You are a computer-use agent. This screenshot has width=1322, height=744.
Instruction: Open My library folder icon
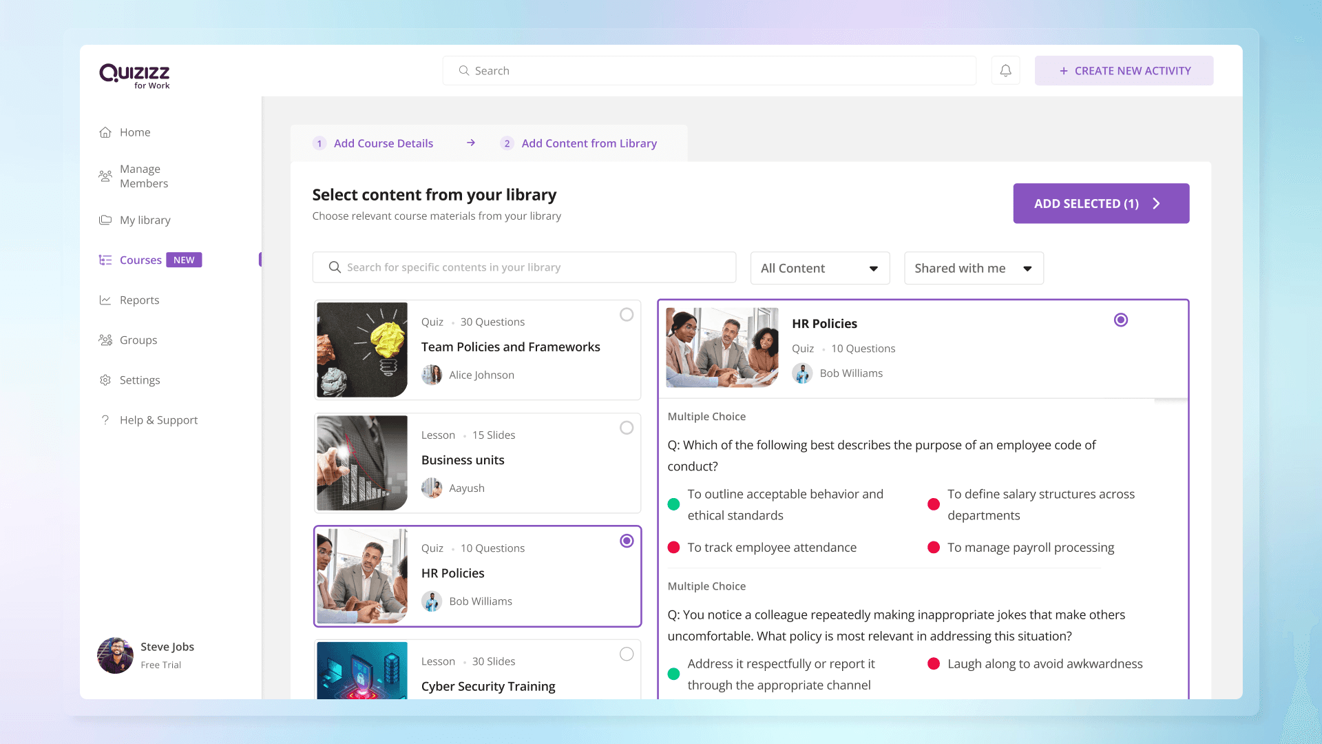click(105, 220)
